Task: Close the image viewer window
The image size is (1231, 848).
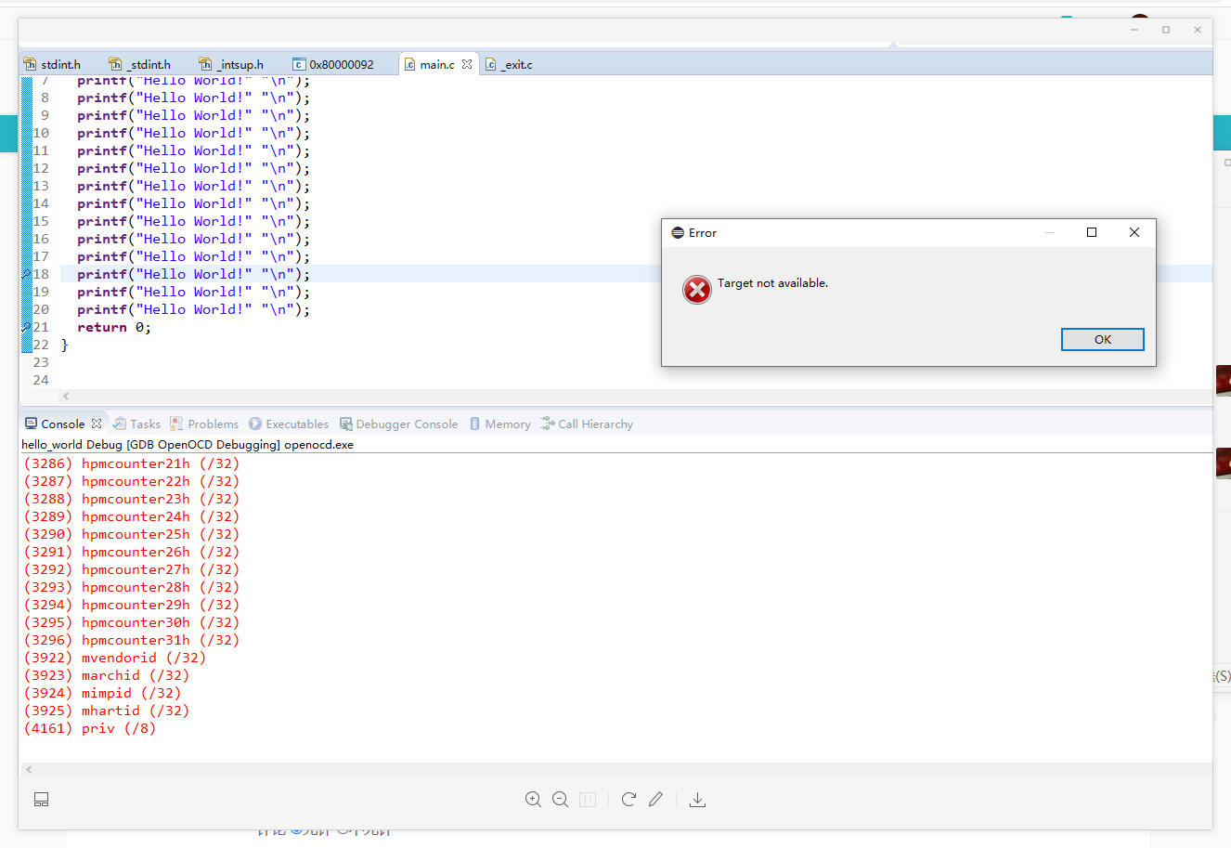Action: click(x=1198, y=30)
